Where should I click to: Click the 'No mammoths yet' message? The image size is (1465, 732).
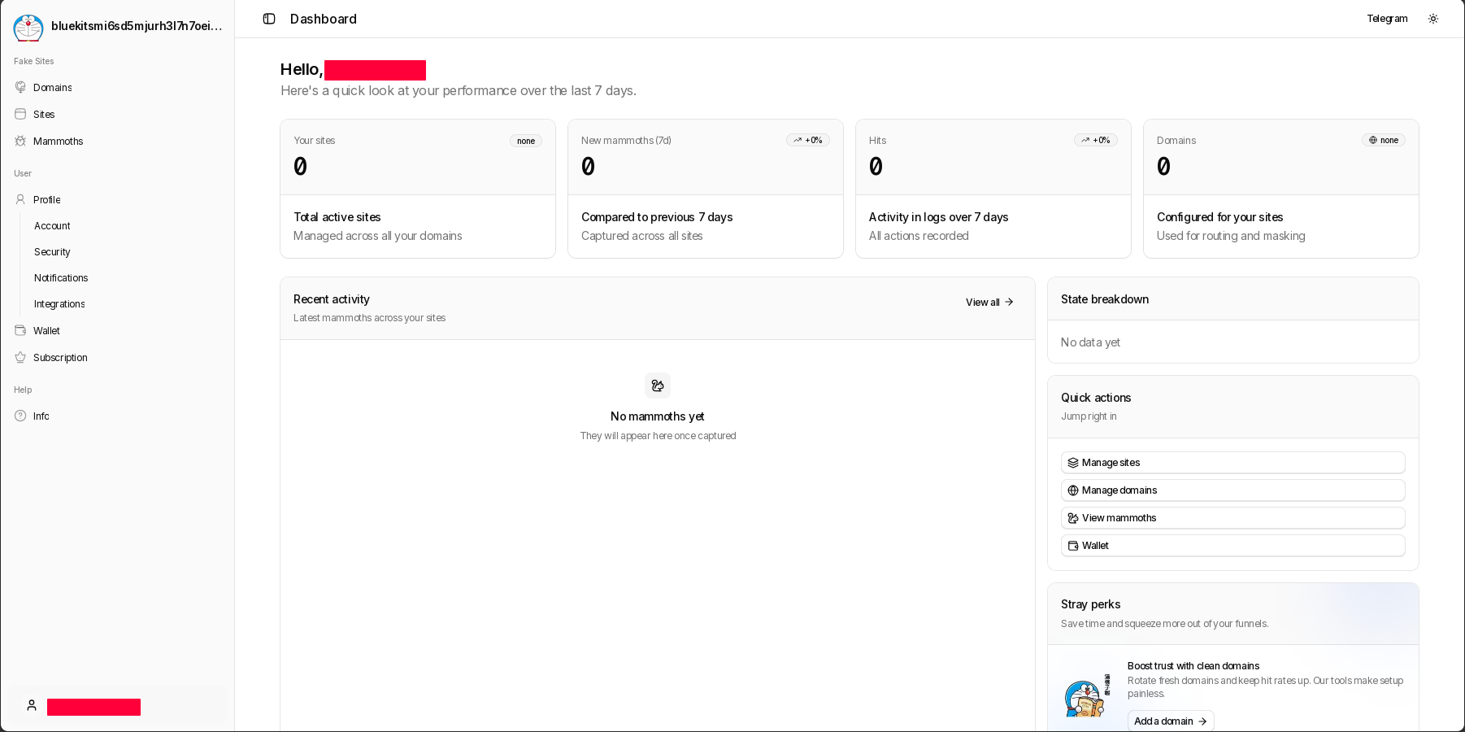click(x=658, y=416)
